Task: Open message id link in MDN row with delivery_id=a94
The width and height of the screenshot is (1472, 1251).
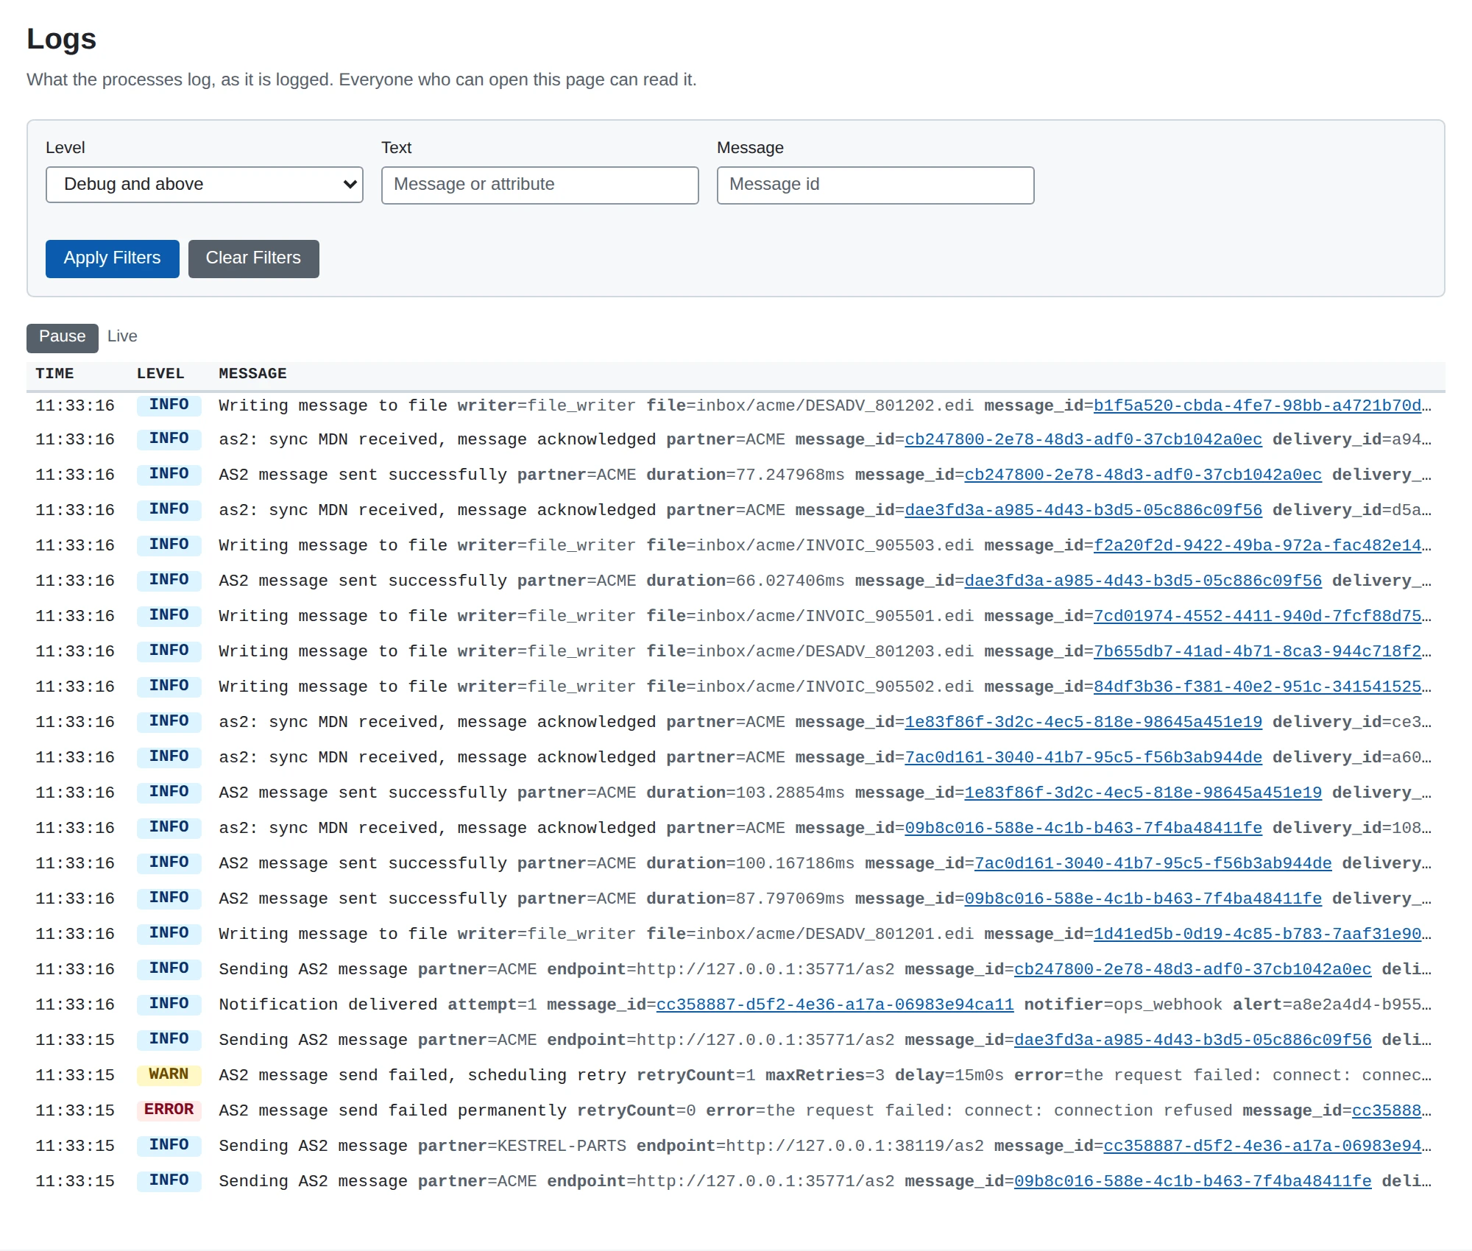Action: tap(1083, 439)
